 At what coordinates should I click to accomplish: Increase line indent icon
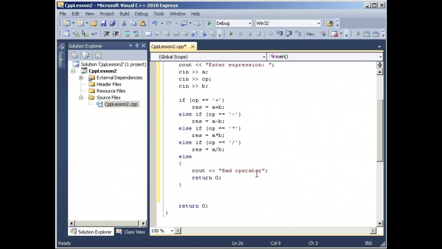115,34
